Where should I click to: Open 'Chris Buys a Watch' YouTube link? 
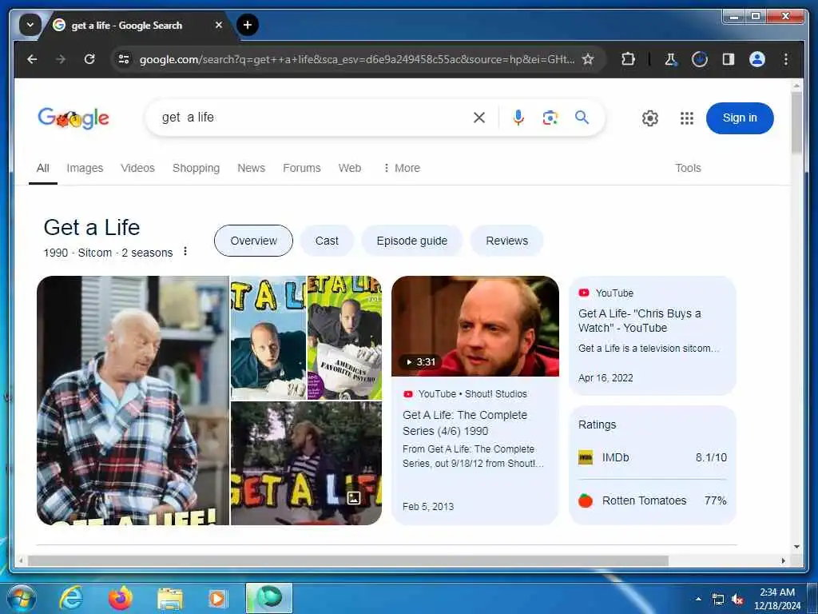click(x=640, y=321)
